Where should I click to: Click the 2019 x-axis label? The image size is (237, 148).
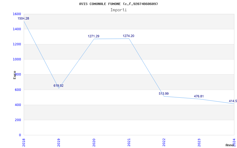click(59, 142)
